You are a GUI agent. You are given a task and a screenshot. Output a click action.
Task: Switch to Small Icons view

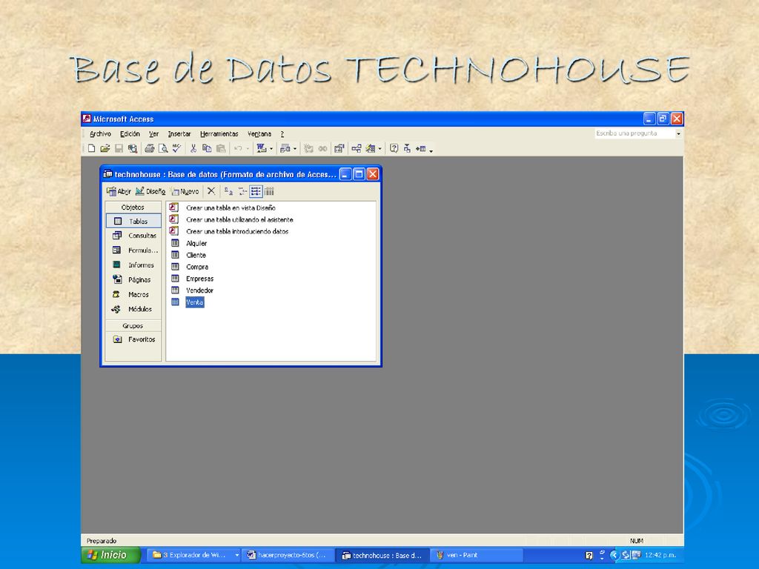pyautogui.click(x=242, y=192)
